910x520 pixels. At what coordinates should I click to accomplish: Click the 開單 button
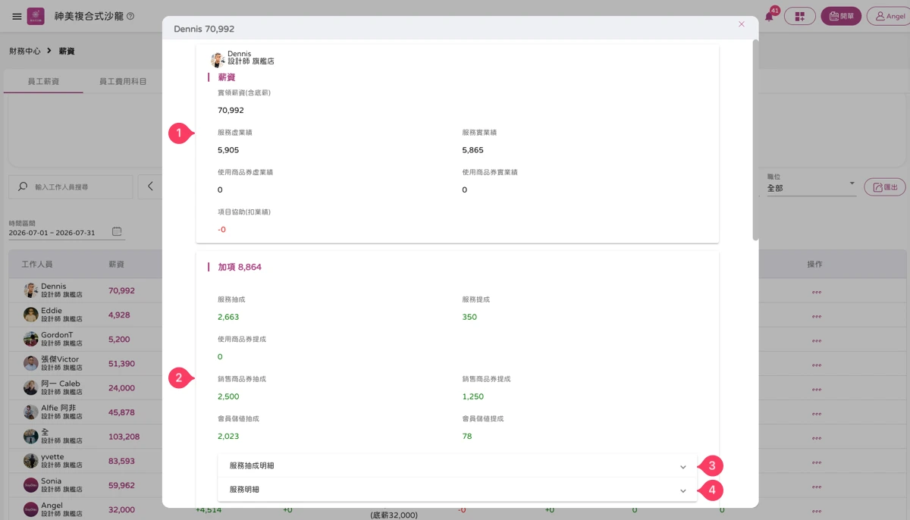841,16
